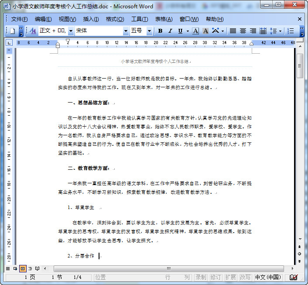
Task: Switch to Reading Layout view icon
Action: point(38,268)
